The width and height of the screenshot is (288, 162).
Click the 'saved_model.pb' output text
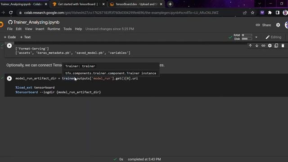(x=90, y=53)
